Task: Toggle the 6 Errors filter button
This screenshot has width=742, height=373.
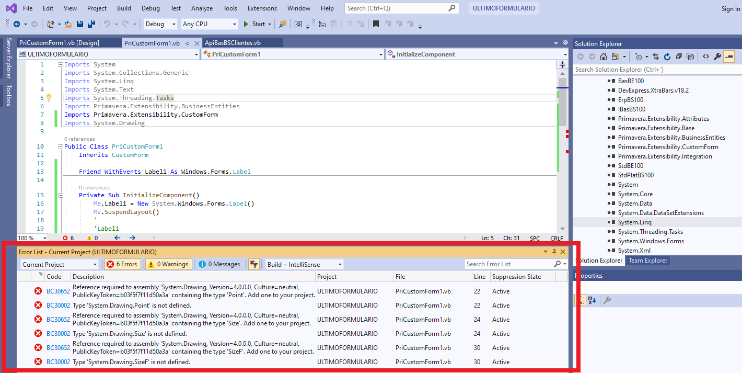Action: 123,264
